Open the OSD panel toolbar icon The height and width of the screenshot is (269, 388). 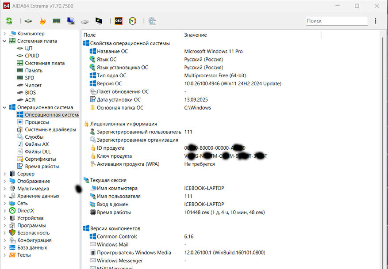tap(118, 21)
